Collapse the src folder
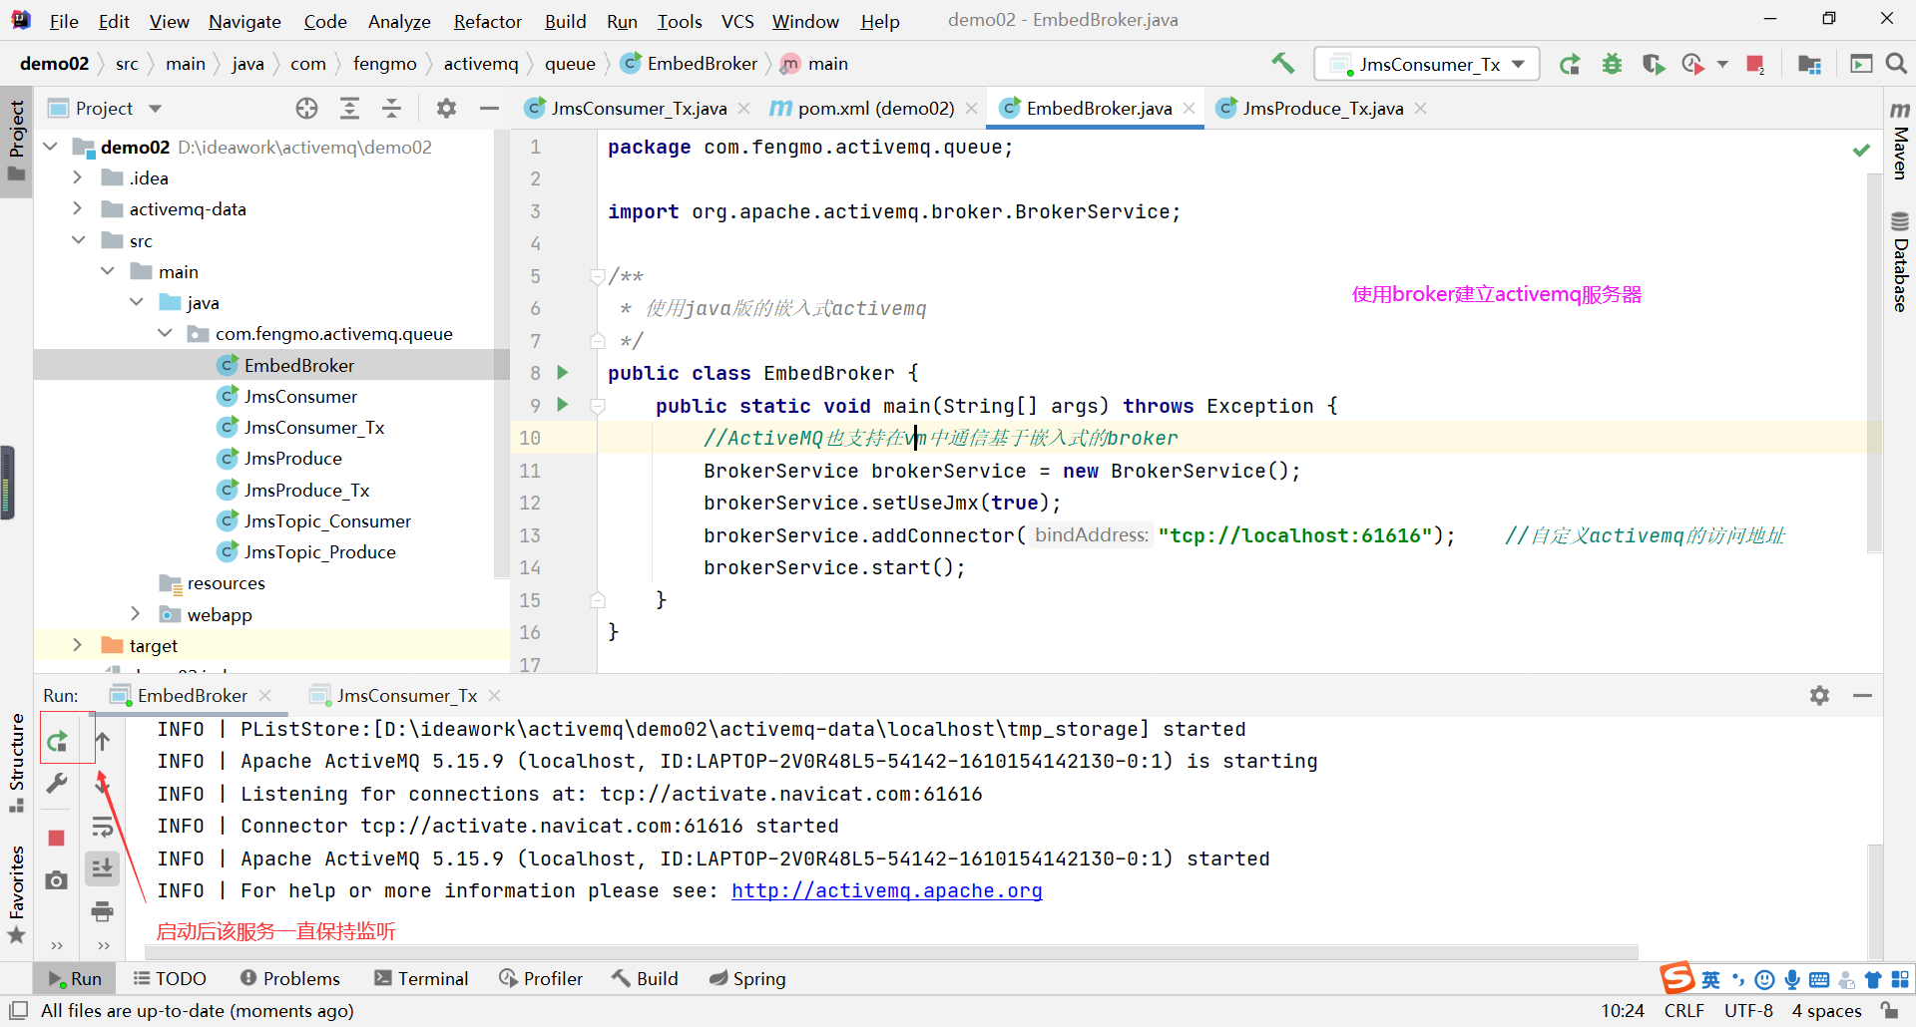1916x1027 pixels. 78,240
